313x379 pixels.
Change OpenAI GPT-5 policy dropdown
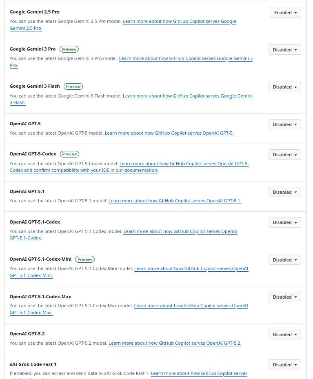[284, 124]
